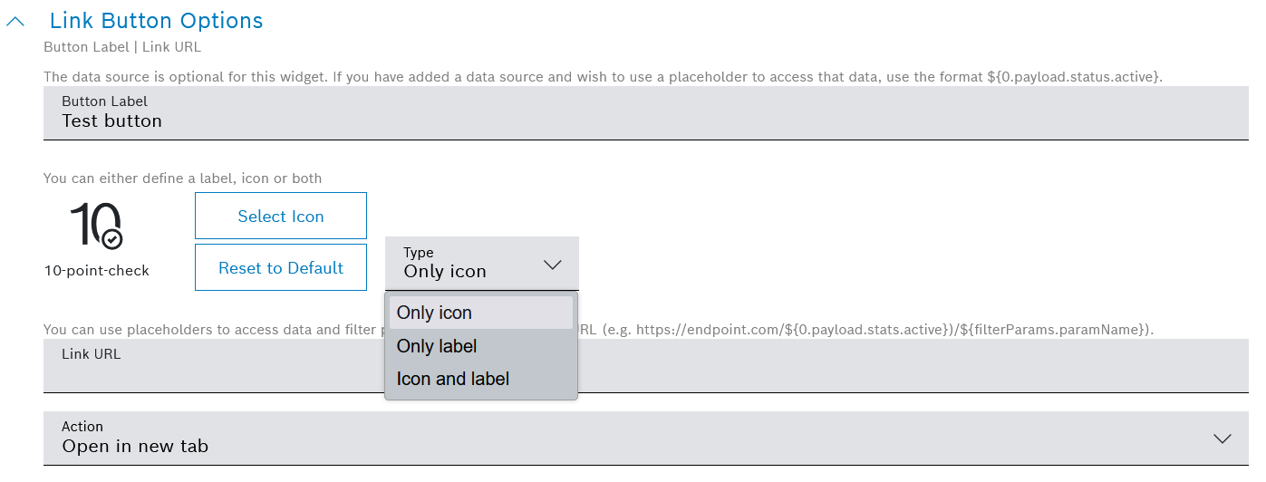Choose the 'Only icon' option
This screenshot has height=482, width=1266.
[434, 313]
